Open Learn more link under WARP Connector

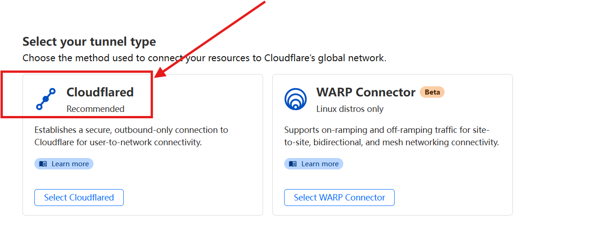click(x=313, y=164)
